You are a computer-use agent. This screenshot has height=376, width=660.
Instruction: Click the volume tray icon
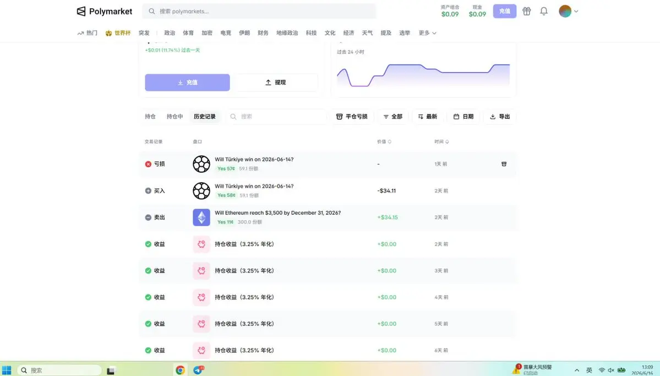[x=611, y=370]
